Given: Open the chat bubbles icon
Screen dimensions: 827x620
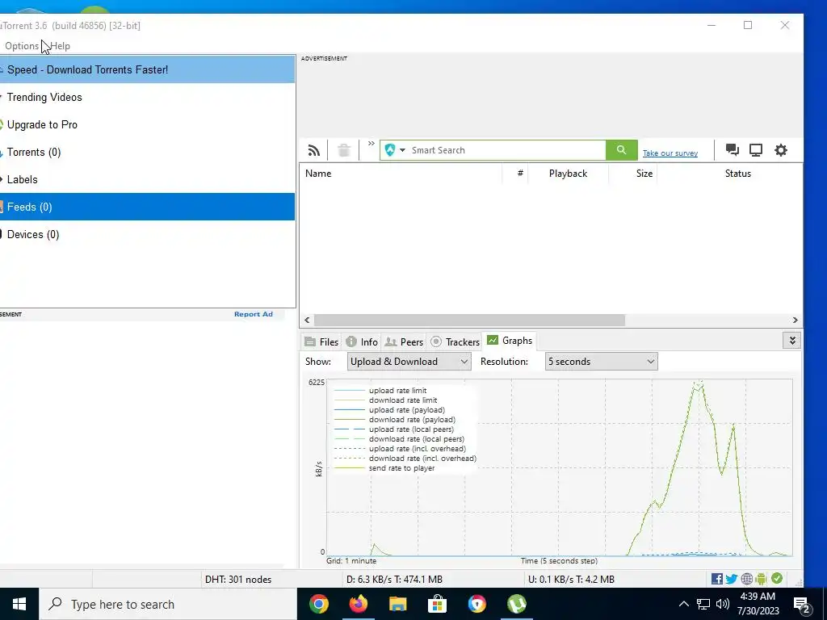Looking at the screenshot, I should [732, 150].
